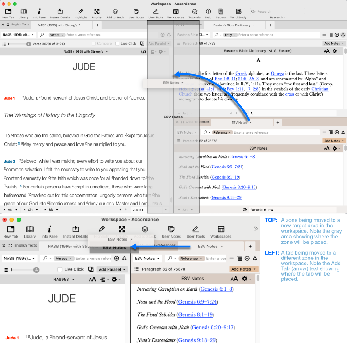Toggle the Live Click checkbox in top window
Screen dimensions: 347x343
[x=117, y=44]
